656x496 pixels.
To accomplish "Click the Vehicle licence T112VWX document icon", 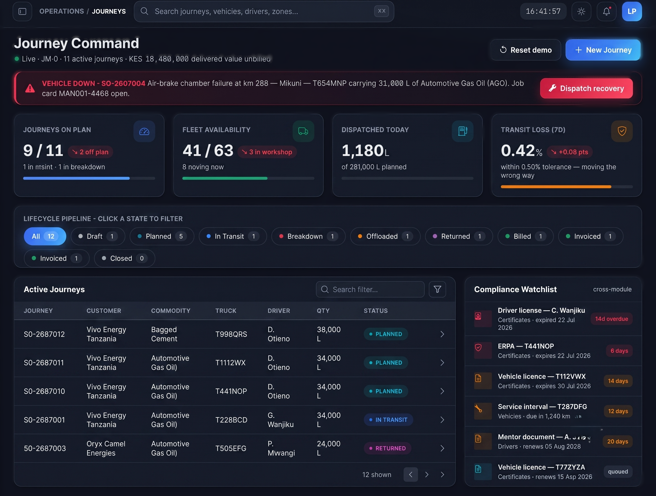I will click(x=483, y=381).
